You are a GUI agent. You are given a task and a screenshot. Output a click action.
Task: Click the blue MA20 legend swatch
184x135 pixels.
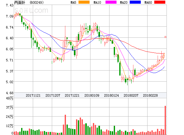pos(135,2)
